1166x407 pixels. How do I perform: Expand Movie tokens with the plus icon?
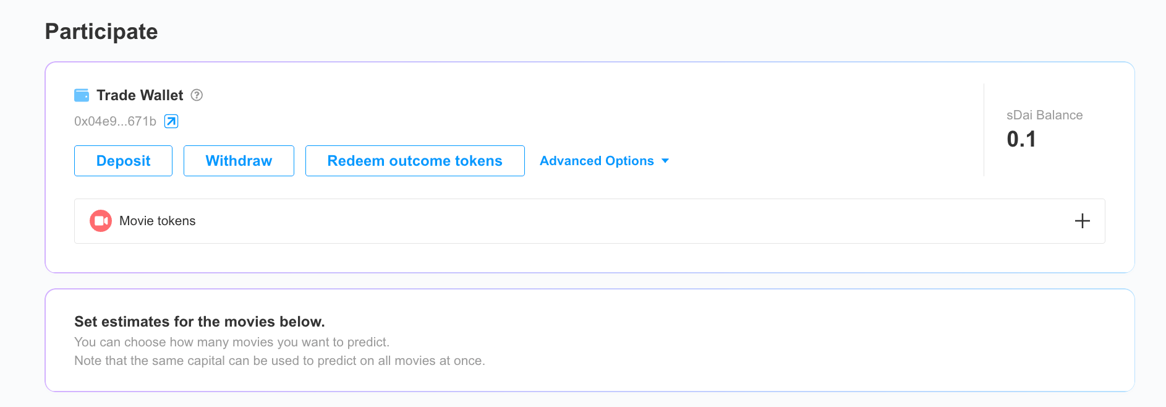pyautogui.click(x=1082, y=221)
